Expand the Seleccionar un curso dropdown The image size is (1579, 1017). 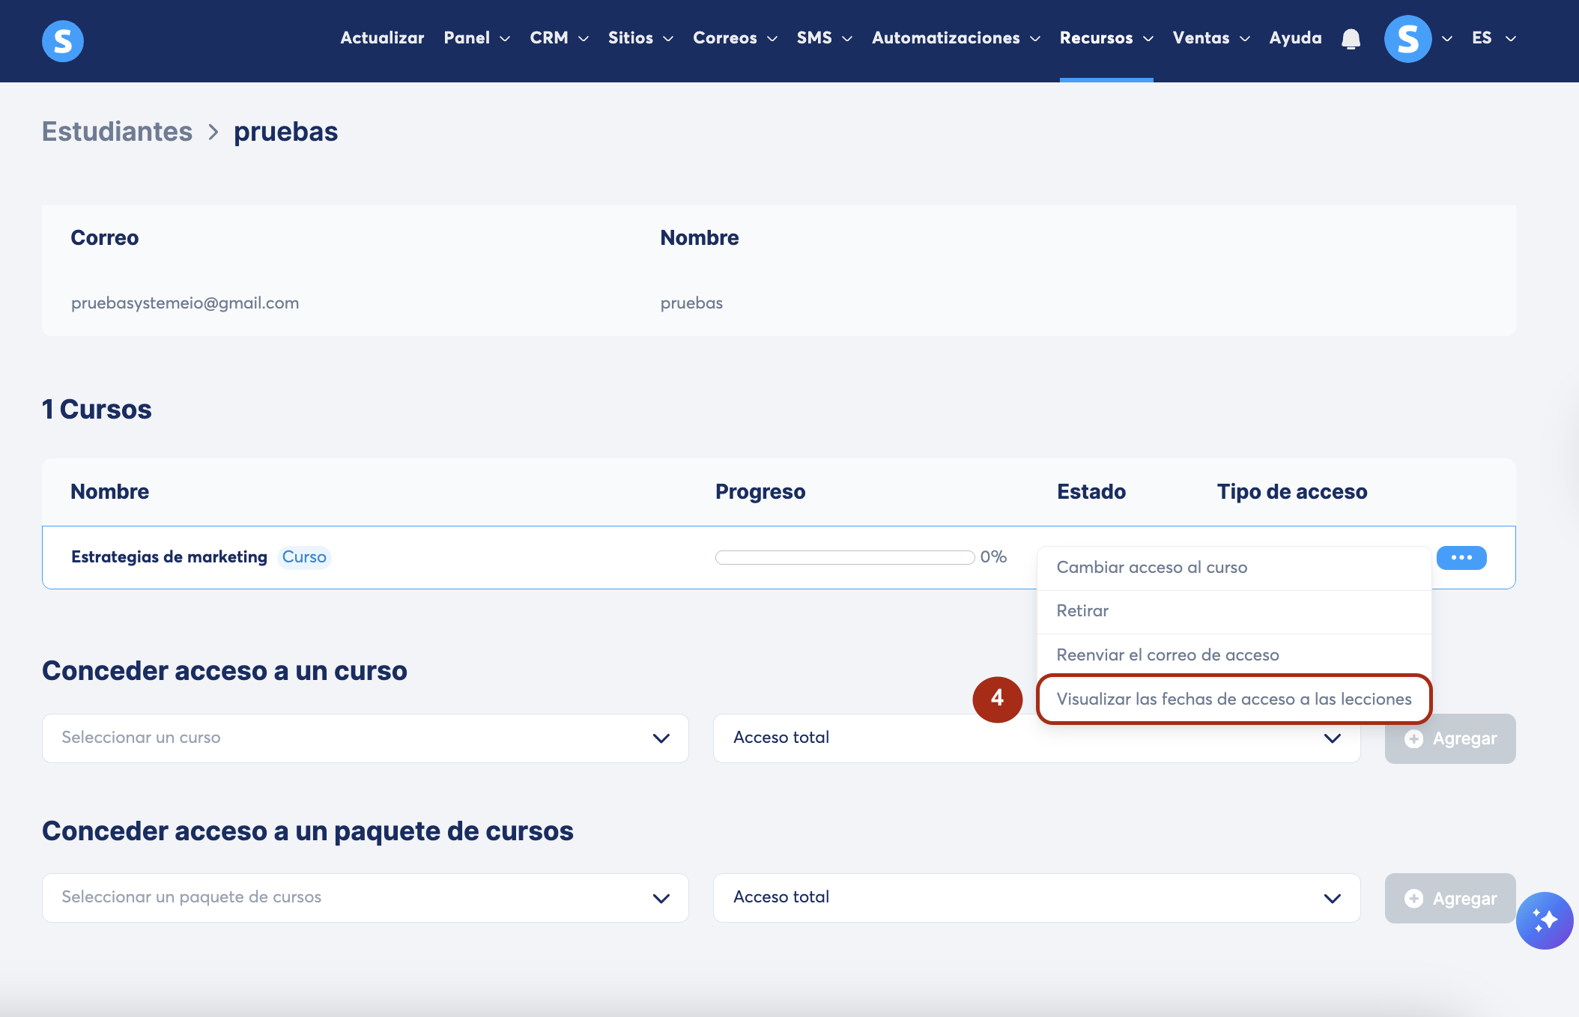pyautogui.click(x=365, y=738)
